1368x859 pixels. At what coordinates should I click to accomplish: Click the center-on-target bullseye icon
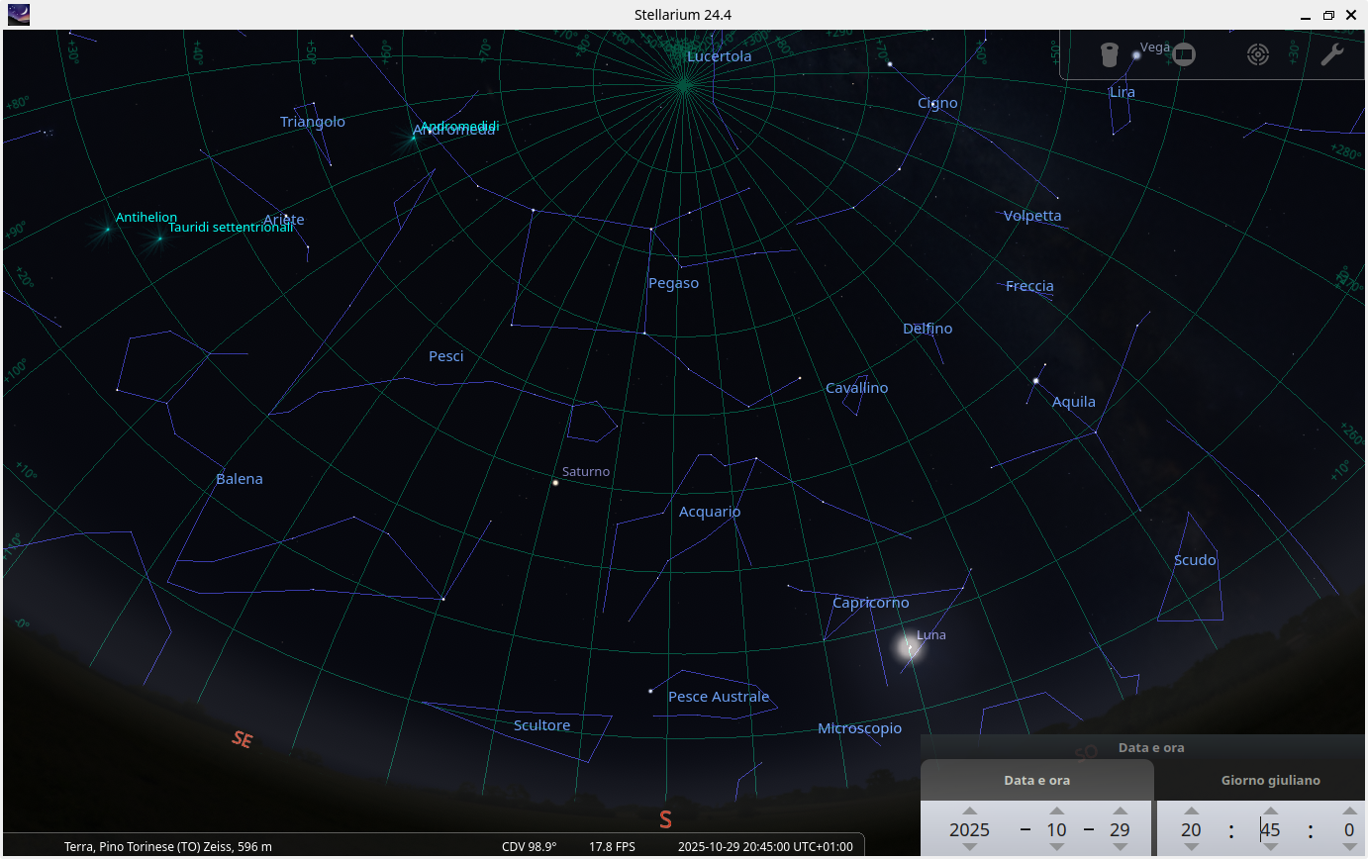coord(1258,54)
